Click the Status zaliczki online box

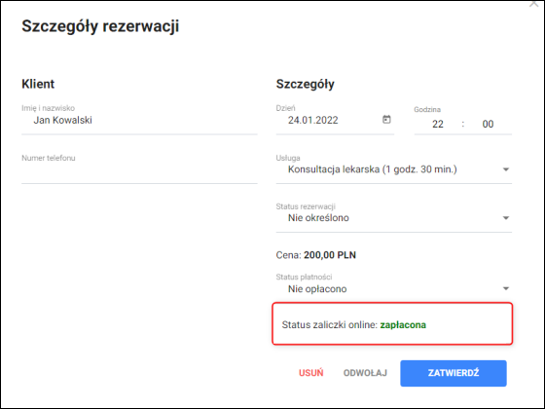pyautogui.click(x=392, y=323)
